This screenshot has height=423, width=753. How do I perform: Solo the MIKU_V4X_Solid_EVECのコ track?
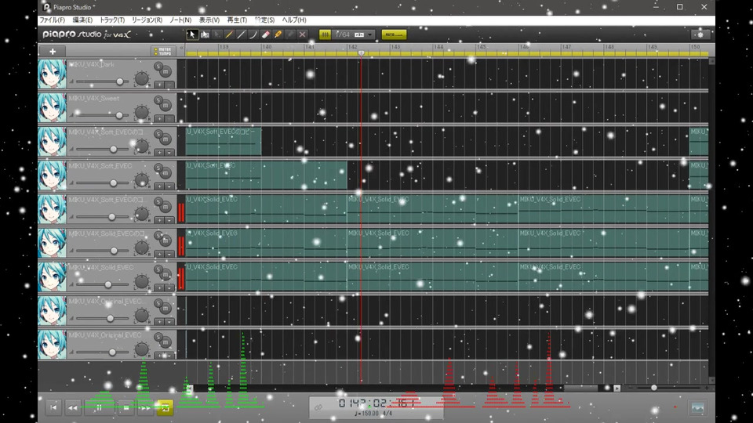coord(158,235)
